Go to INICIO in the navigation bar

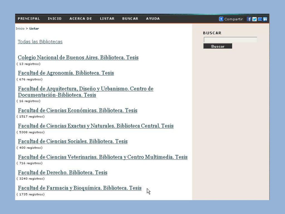click(x=55, y=19)
